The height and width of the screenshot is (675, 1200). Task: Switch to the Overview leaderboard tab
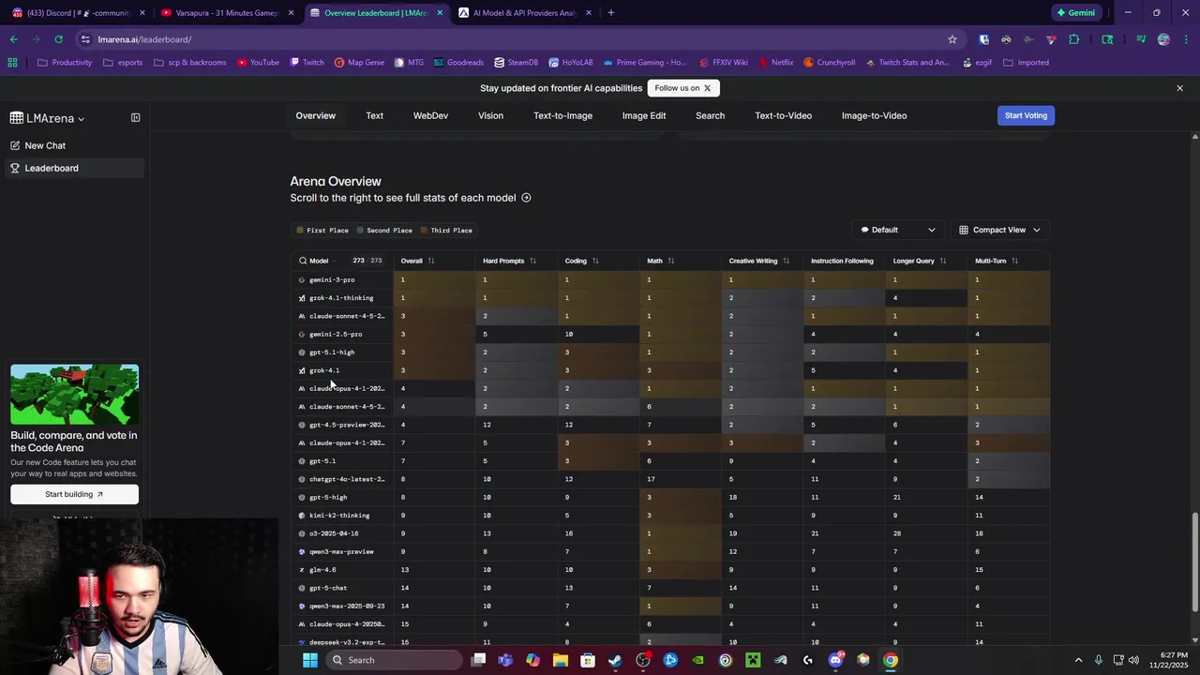(x=315, y=115)
